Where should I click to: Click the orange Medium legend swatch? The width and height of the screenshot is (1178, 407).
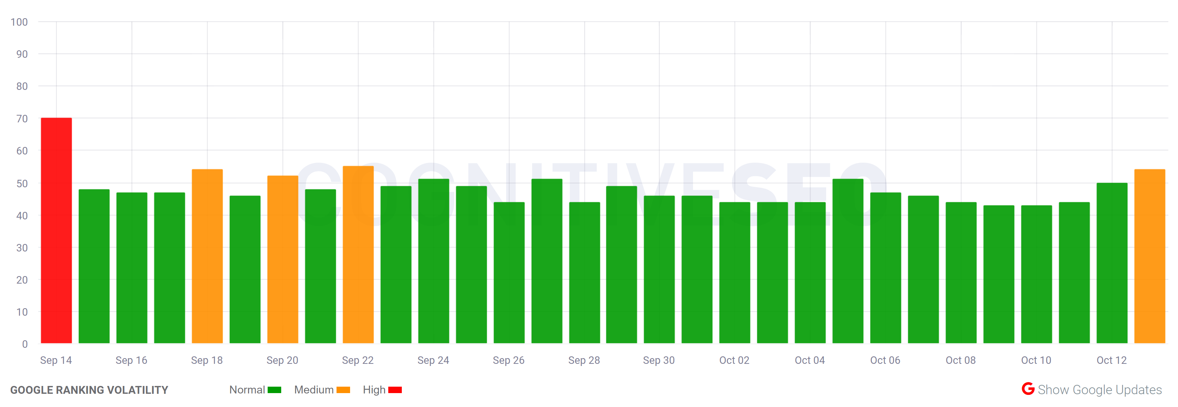(x=343, y=390)
